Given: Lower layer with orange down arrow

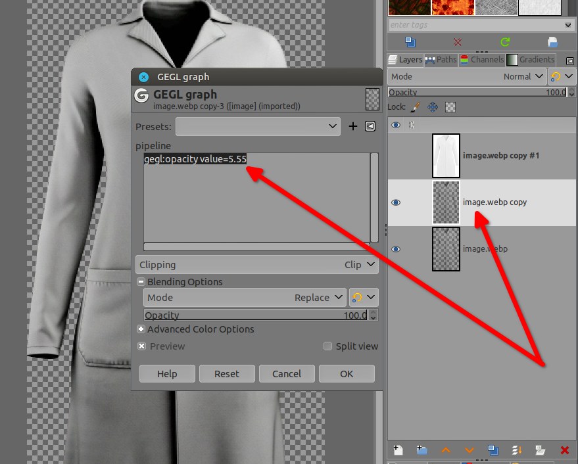Looking at the screenshot, I should click(470, 450).
